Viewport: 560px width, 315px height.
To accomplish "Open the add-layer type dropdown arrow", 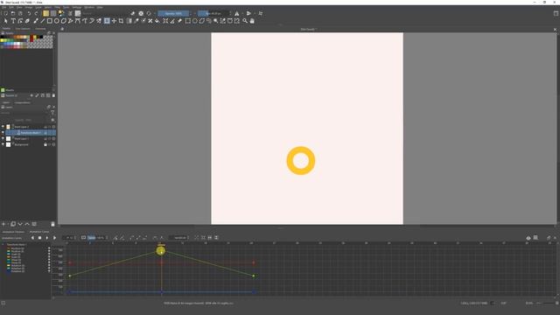I will click(8, 224).
